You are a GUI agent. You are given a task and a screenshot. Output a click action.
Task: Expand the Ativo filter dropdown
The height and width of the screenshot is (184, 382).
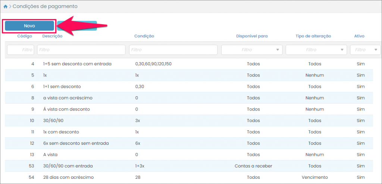(365, 50)
